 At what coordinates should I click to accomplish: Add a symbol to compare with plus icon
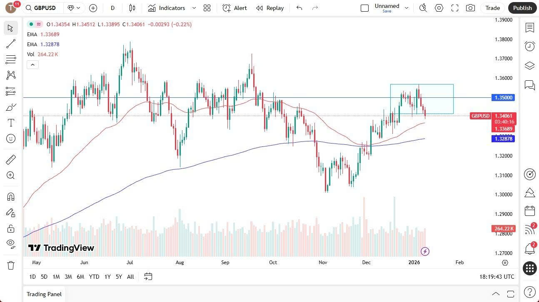93,8
